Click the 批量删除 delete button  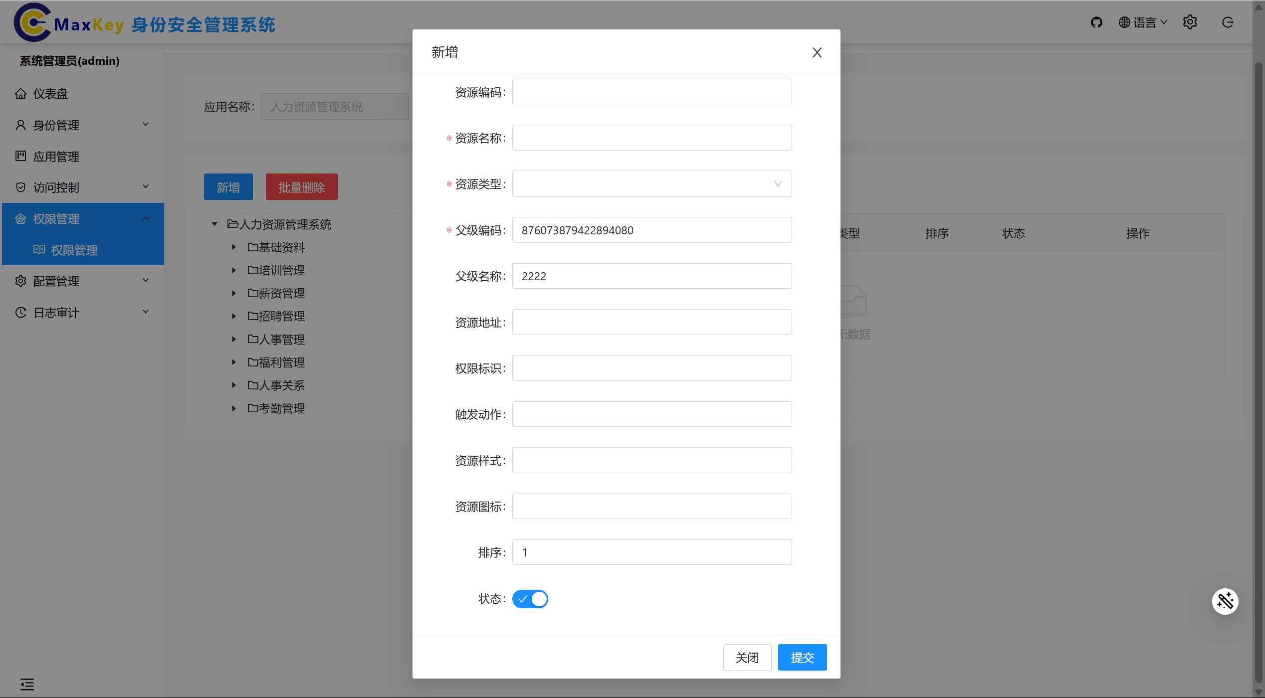pos(301,186)
